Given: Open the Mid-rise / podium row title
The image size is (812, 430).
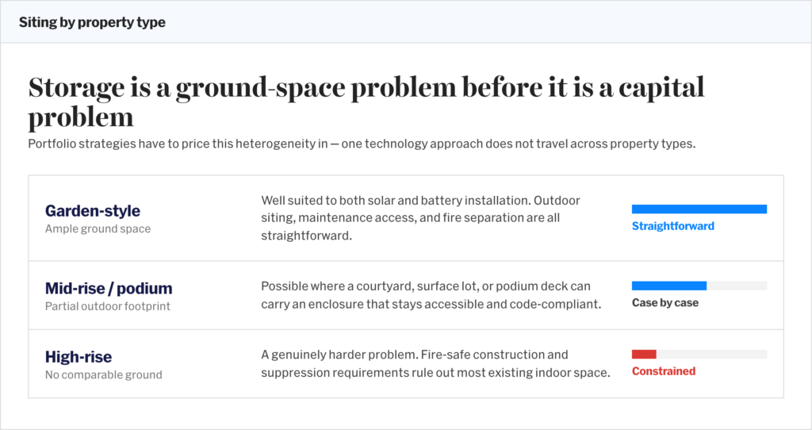Looking at the screenshot, I should (x=109, y=288).
